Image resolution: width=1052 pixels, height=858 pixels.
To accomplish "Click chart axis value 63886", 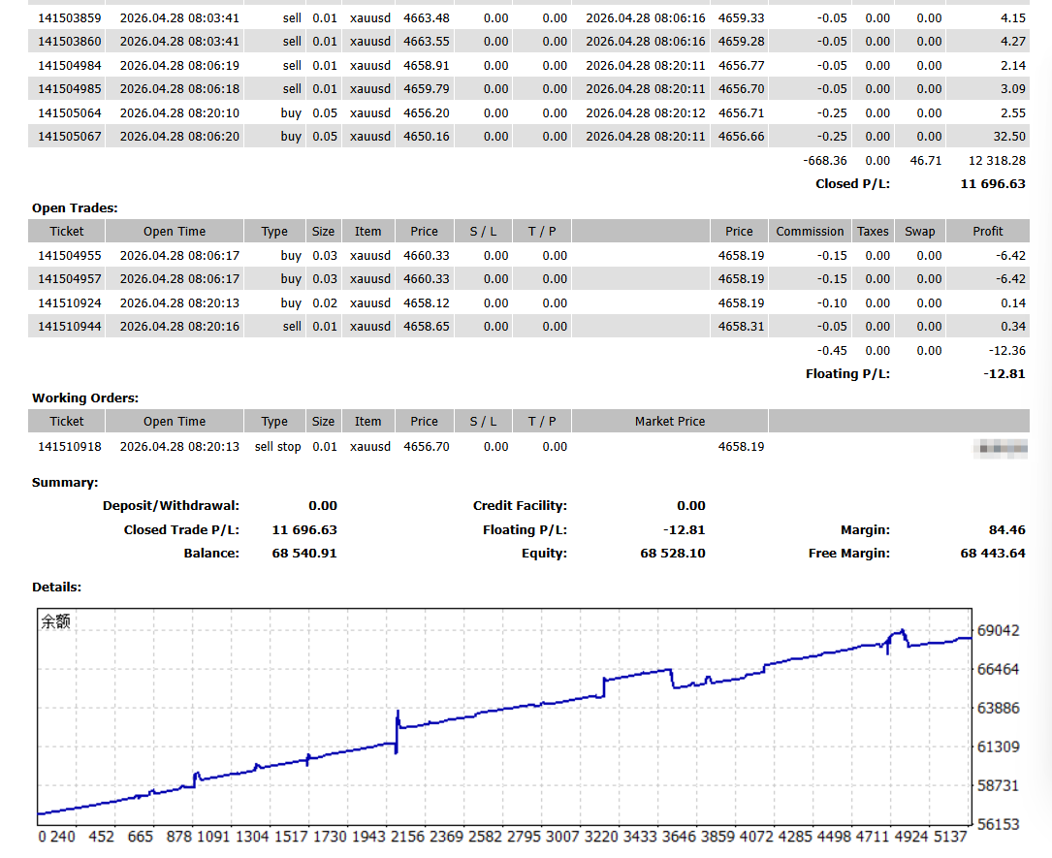I will [x=998, y=709].
